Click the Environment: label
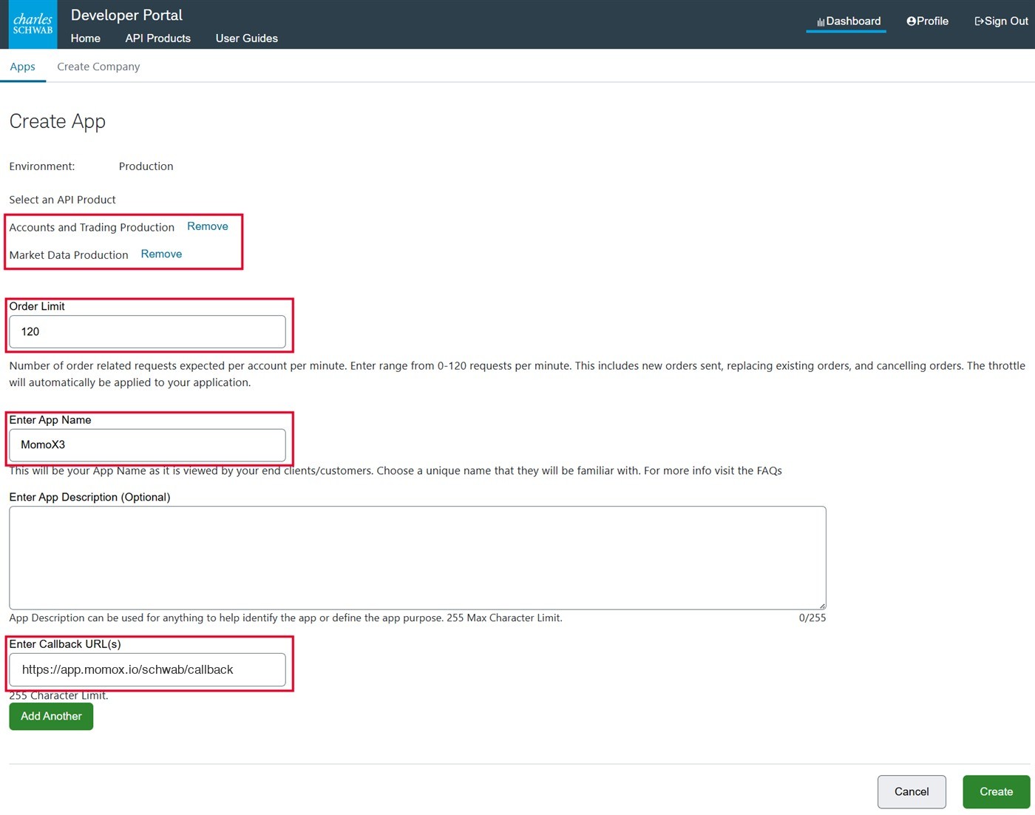 [42, 166]
